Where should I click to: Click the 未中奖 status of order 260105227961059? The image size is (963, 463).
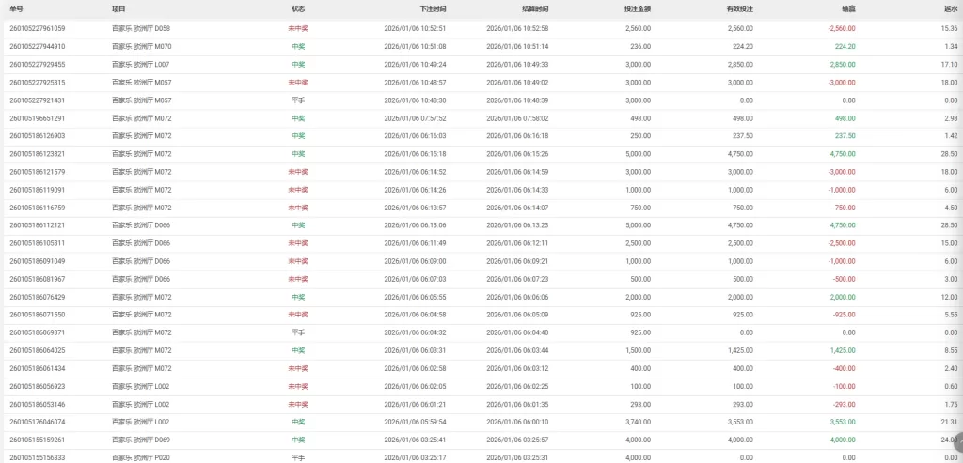coord(298,28)
